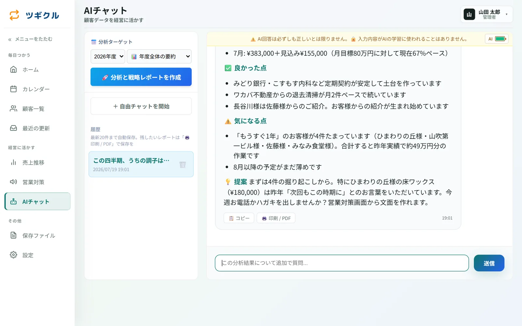
Task: Check the AI battery usage indicator
Action: (x=497, y=39)
